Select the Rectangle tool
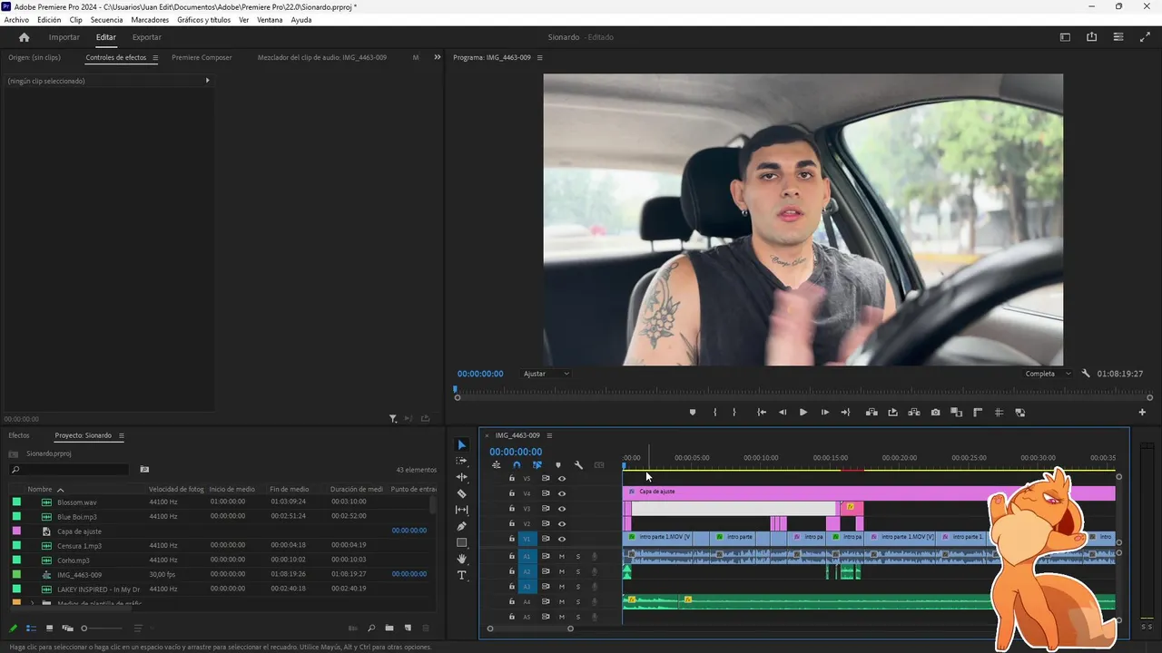Image resolution: width=1162 pixels, height=653 pixels. tap(461, 542)
